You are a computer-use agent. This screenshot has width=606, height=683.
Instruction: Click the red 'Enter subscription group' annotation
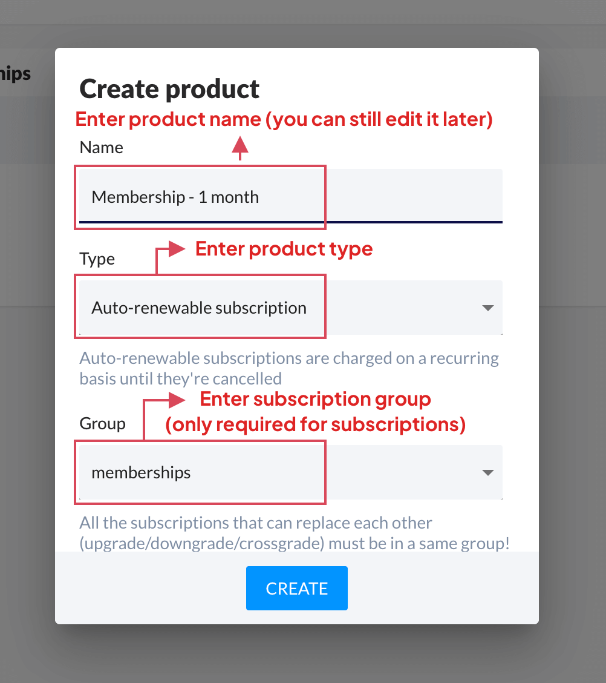[x=315, y=400]
